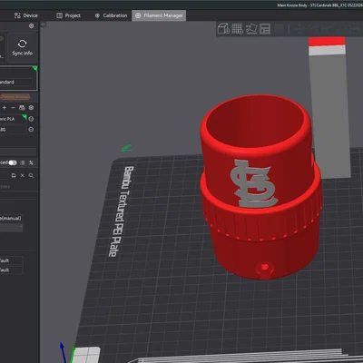
Task: Edit the Generic PLA filament preset
Action: click(31, 119)
